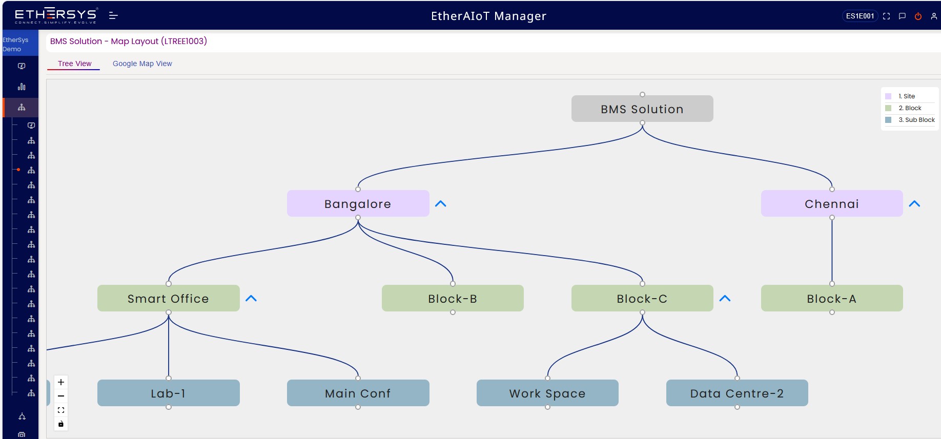Screen dimensions: 941x439
Task: Open the nested monitor icon in sidebar submenu
Action: tap(31, 126)
